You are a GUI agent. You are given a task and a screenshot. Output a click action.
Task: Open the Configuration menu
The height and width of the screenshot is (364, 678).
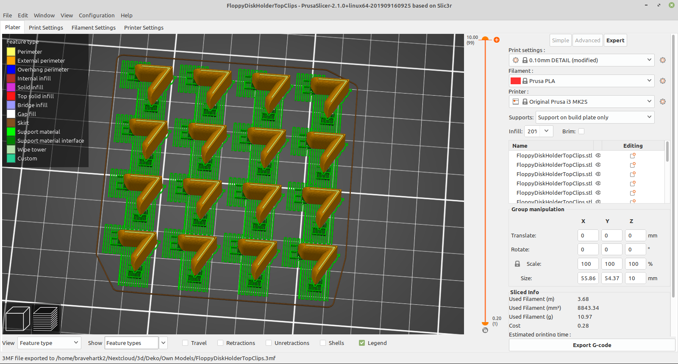(x=97, y=15)
